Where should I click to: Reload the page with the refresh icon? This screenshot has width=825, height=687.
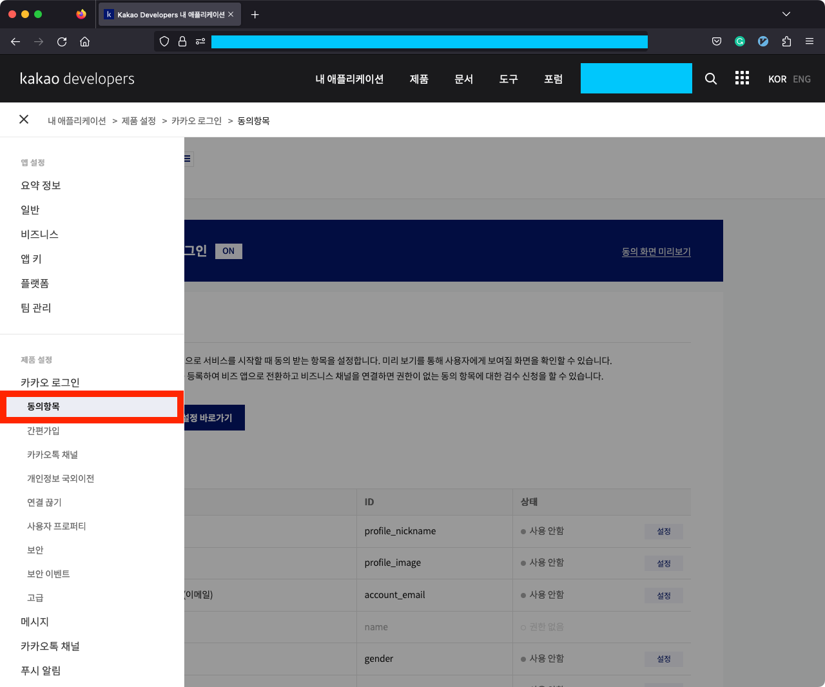pos(62,42)
